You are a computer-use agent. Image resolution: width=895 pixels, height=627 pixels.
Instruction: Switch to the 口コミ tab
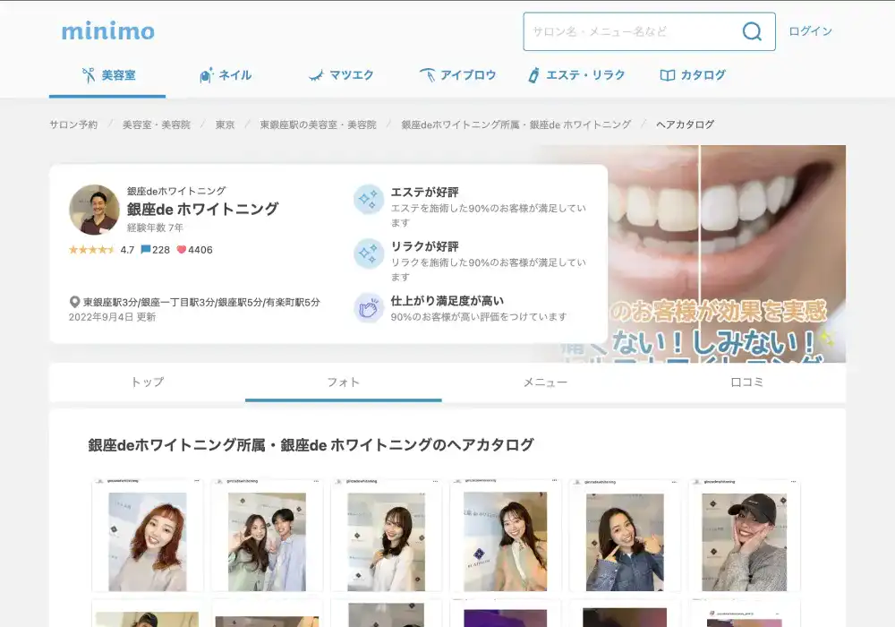[x=746, y=382]
